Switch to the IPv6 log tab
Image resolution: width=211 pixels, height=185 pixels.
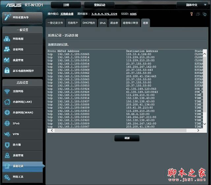[x=103, y=23]
